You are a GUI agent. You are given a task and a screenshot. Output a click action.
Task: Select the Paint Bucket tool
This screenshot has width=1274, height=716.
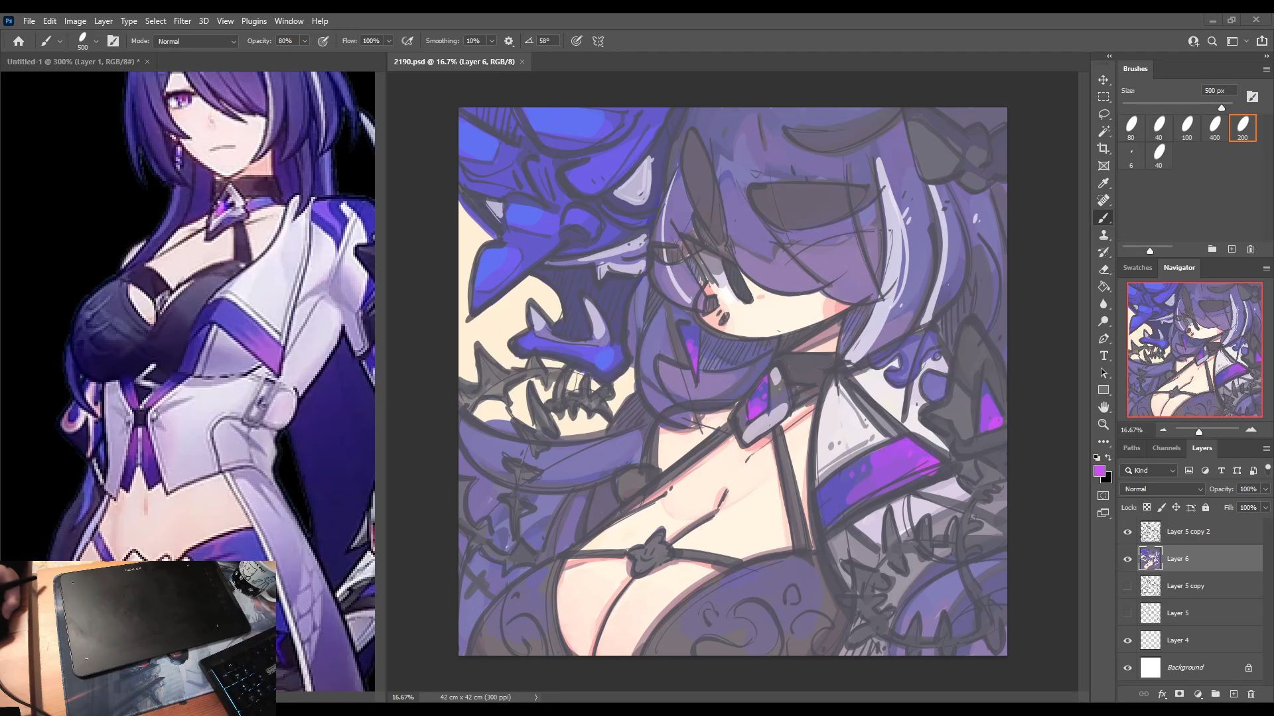point(1103,286)
